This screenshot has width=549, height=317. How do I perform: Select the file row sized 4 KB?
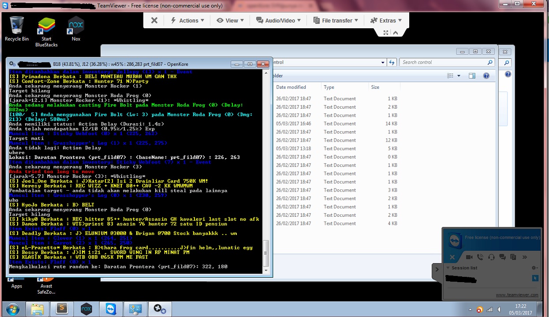pyautogui.click(x=337, y=223)
